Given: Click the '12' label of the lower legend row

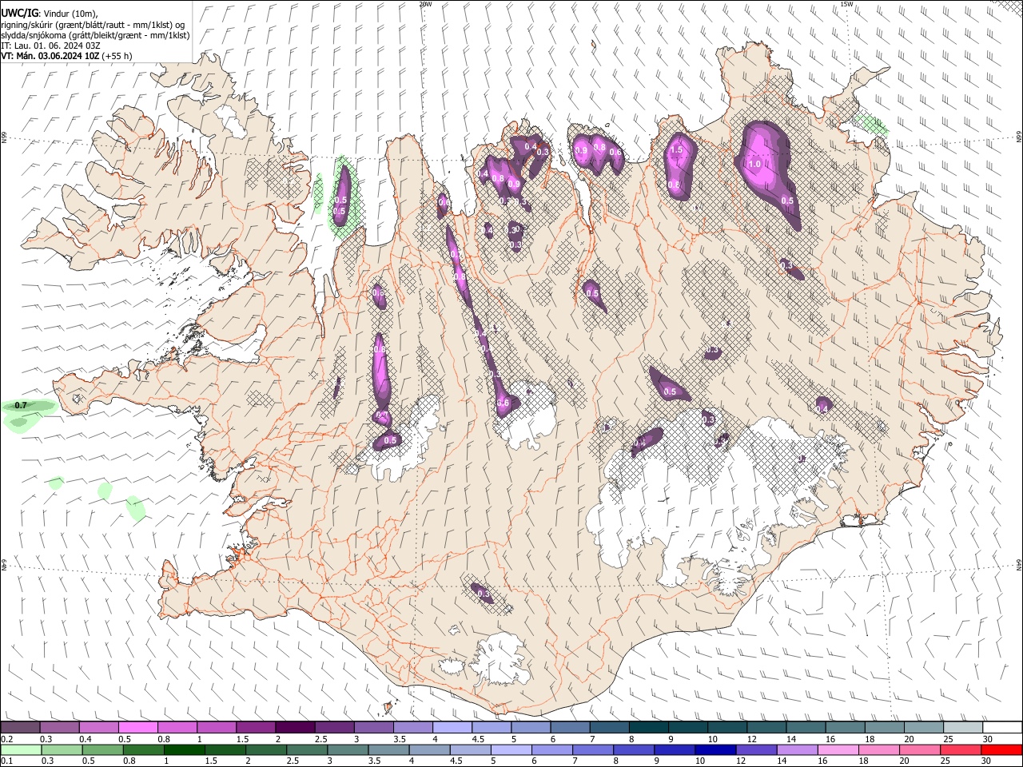Looking at the screenshot, I should pos(740,761).
